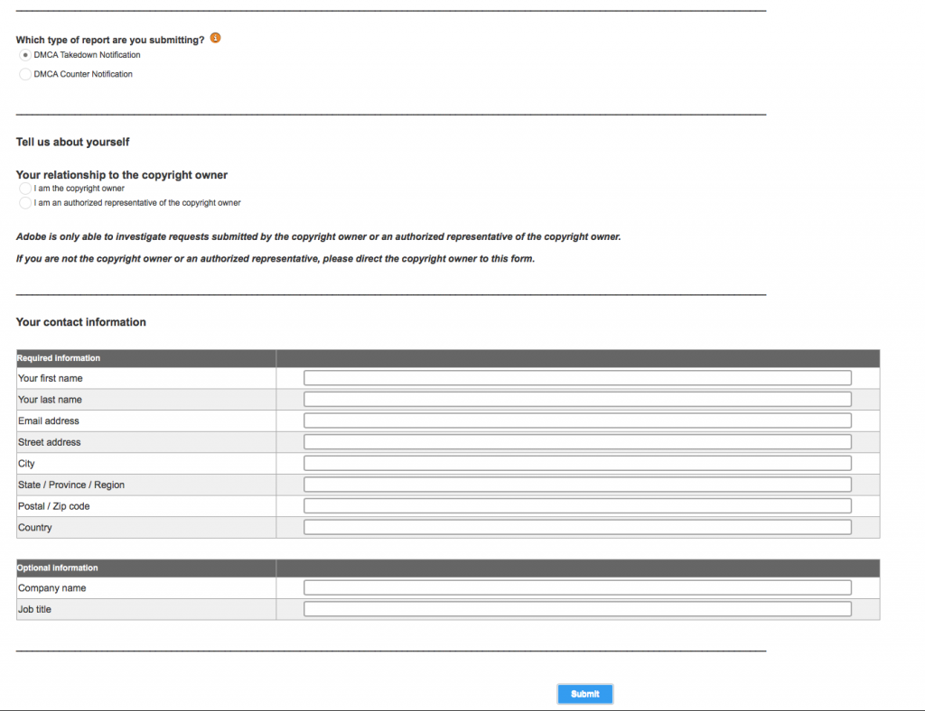Click the Optional information table header
Viewport: 925px width, 711px height.
point(57,568)
